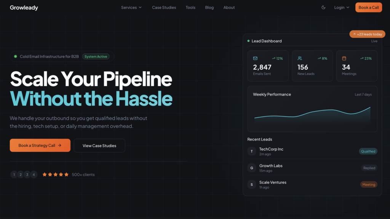Click the envelope icon on Emails Sent card
Viewport: 390px width, 219px height.
click(x=255, y=58)
